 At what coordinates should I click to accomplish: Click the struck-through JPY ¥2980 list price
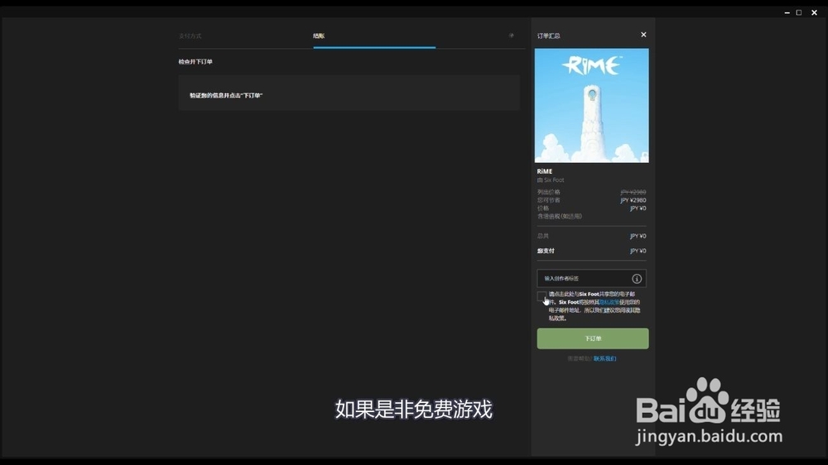pyautogui.click(x=633, y=192)
